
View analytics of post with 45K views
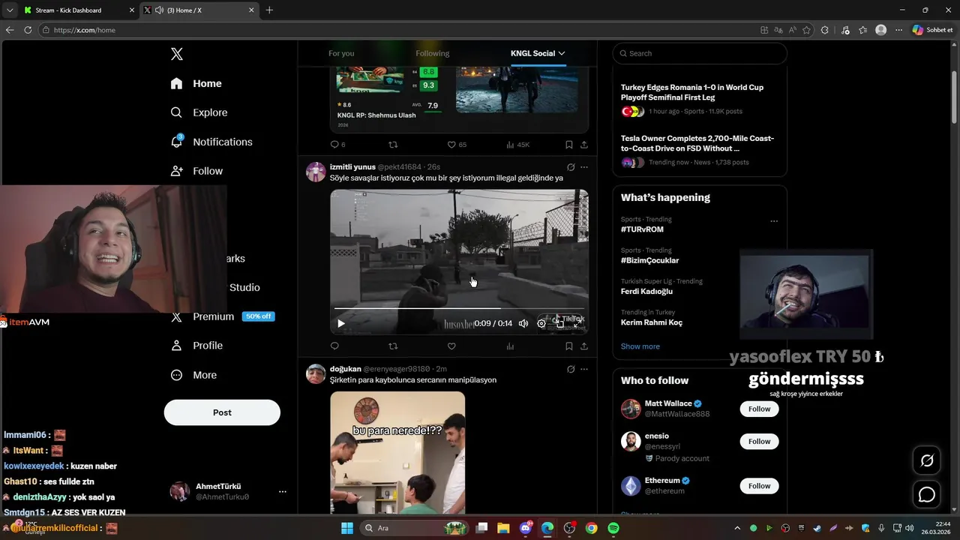[x=517, y=145]
